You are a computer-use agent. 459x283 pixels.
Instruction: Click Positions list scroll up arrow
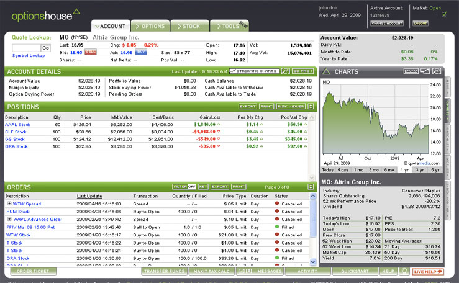tap(312, 117)
